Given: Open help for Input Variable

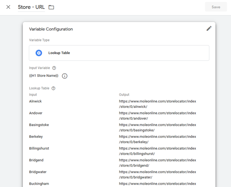Looking at the screenshot, I should 54,68.
